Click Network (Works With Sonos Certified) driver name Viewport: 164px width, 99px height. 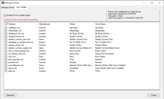point(110,65)
